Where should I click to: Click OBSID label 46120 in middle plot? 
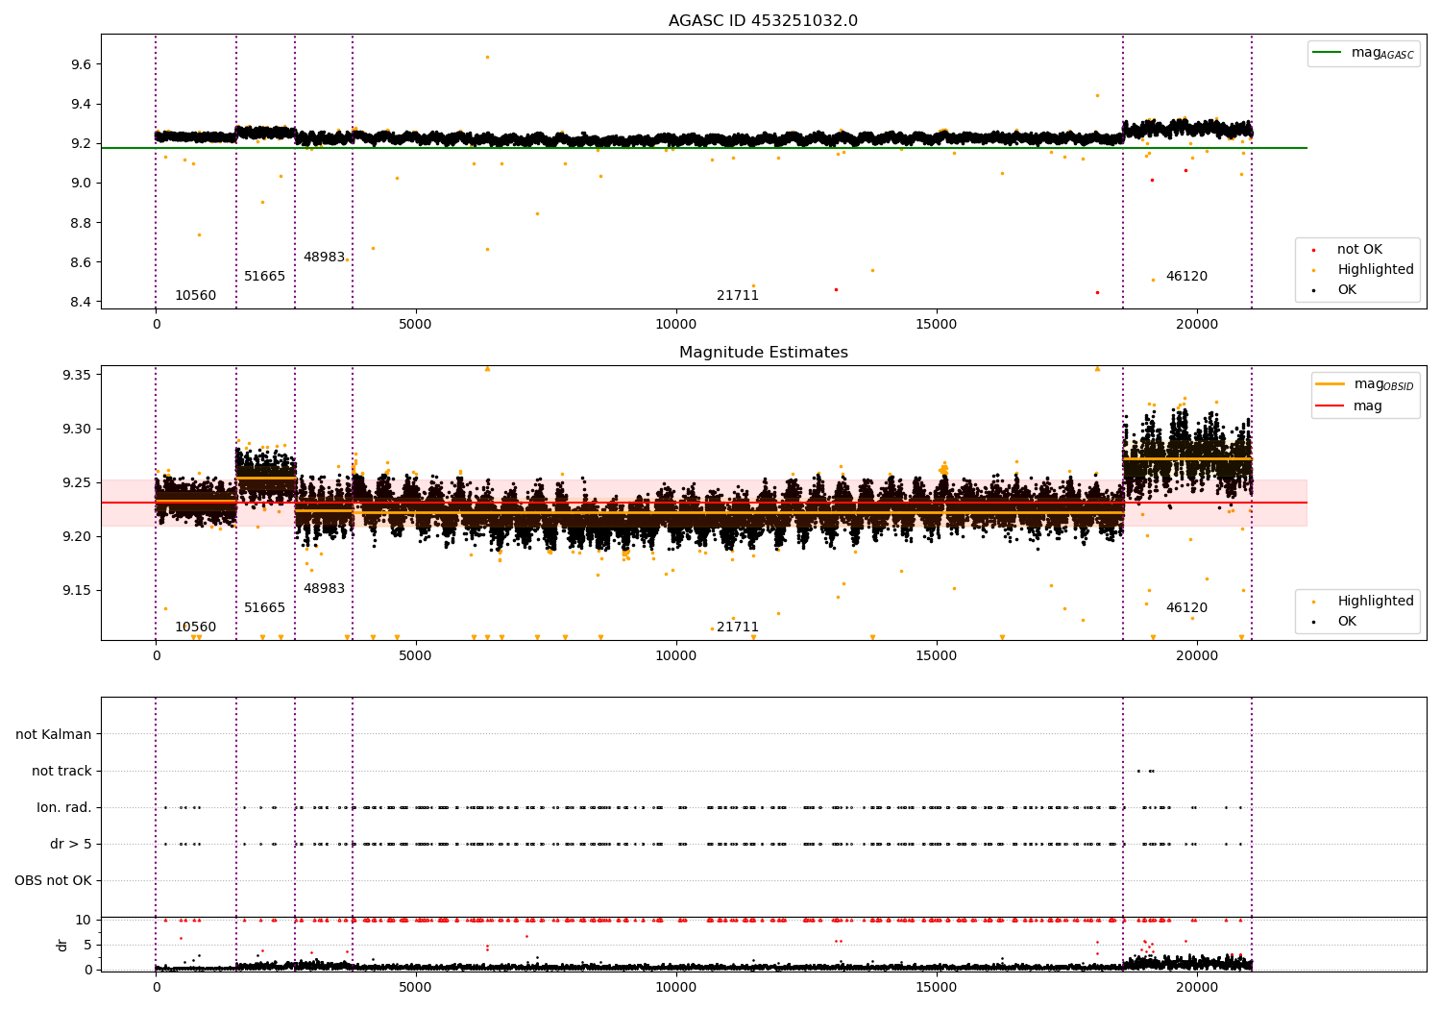[1186, 608]
